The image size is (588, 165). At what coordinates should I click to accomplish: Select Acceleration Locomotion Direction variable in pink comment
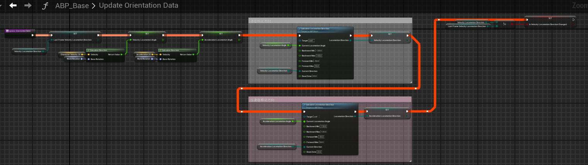pos(277,146)
